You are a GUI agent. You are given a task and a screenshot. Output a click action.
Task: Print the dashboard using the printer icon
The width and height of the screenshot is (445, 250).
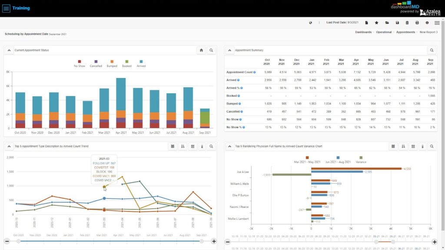(x=417, y=23)
